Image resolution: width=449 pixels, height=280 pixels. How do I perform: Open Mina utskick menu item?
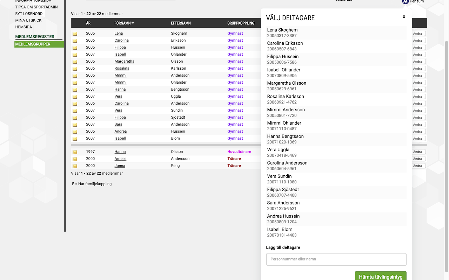(28, 20)
